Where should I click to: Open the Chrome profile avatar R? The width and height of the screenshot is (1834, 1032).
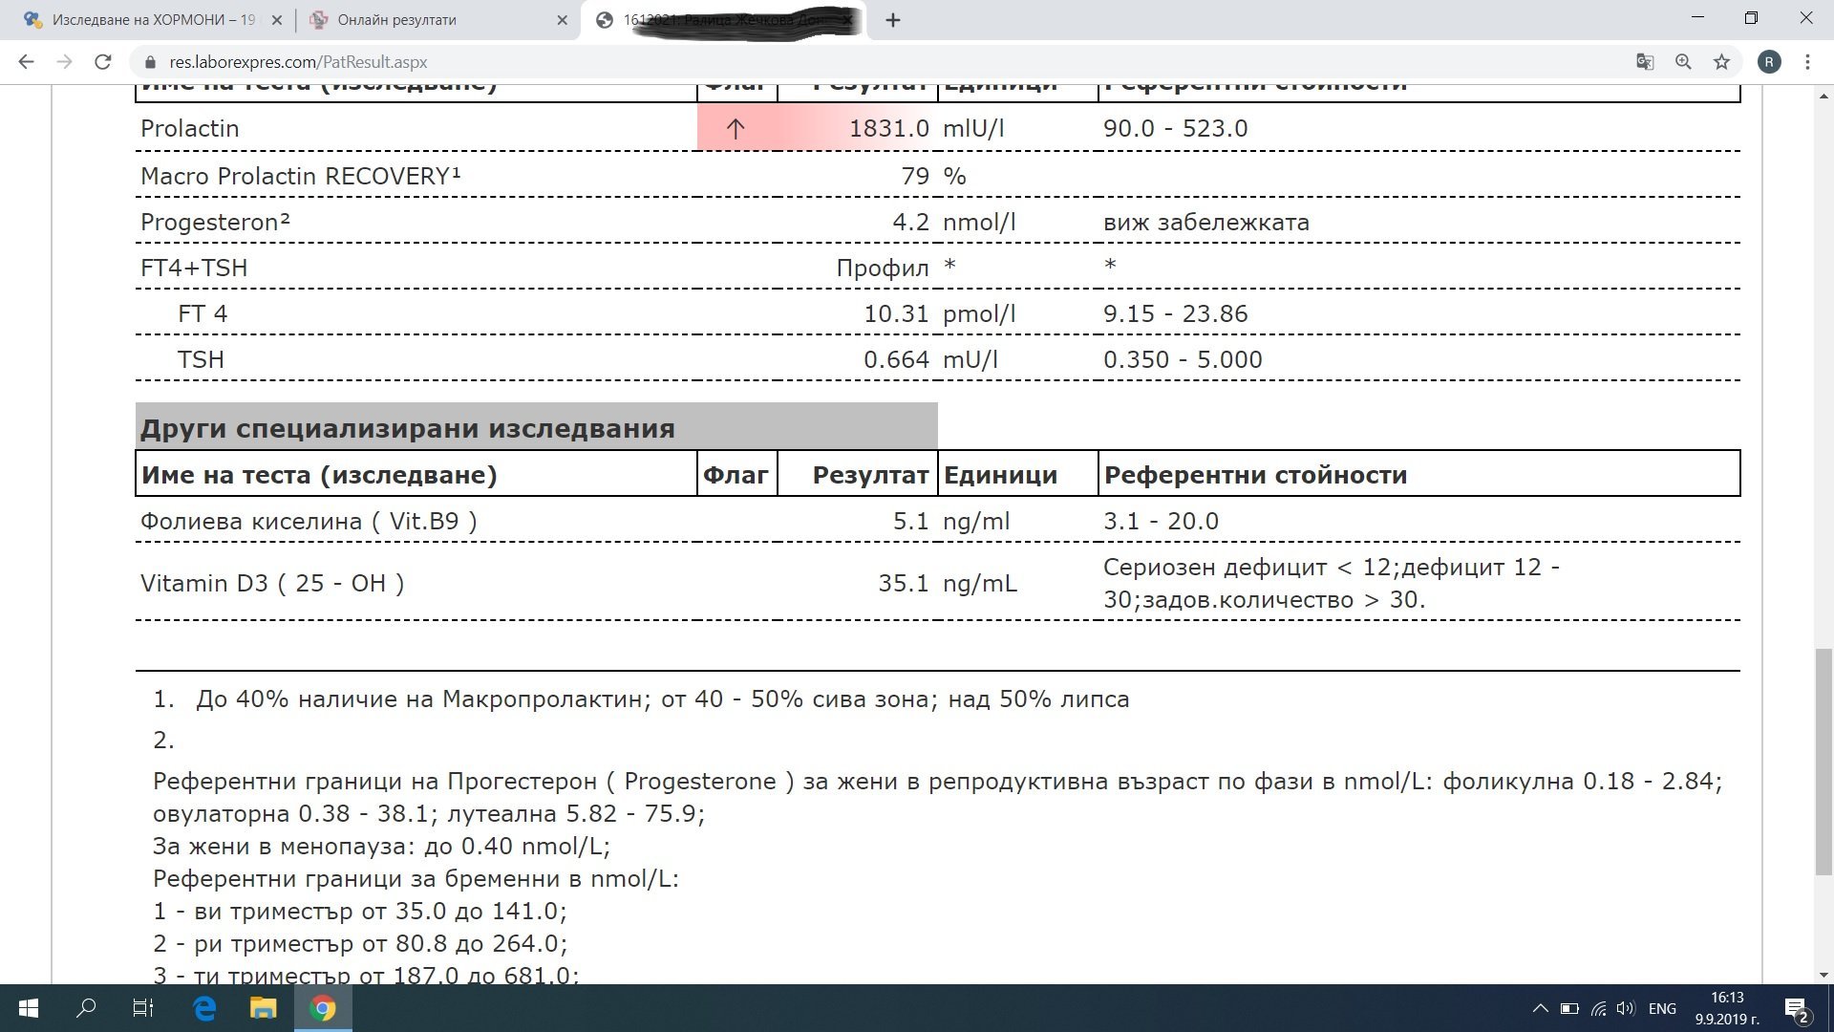point(1769,62)
